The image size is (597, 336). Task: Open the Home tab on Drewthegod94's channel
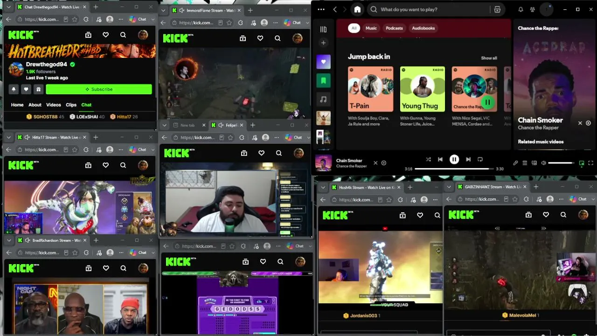pos(17,105)
